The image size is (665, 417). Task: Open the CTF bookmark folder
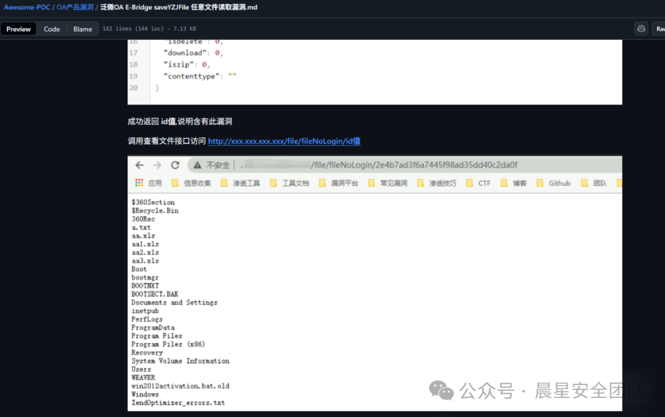478,183
